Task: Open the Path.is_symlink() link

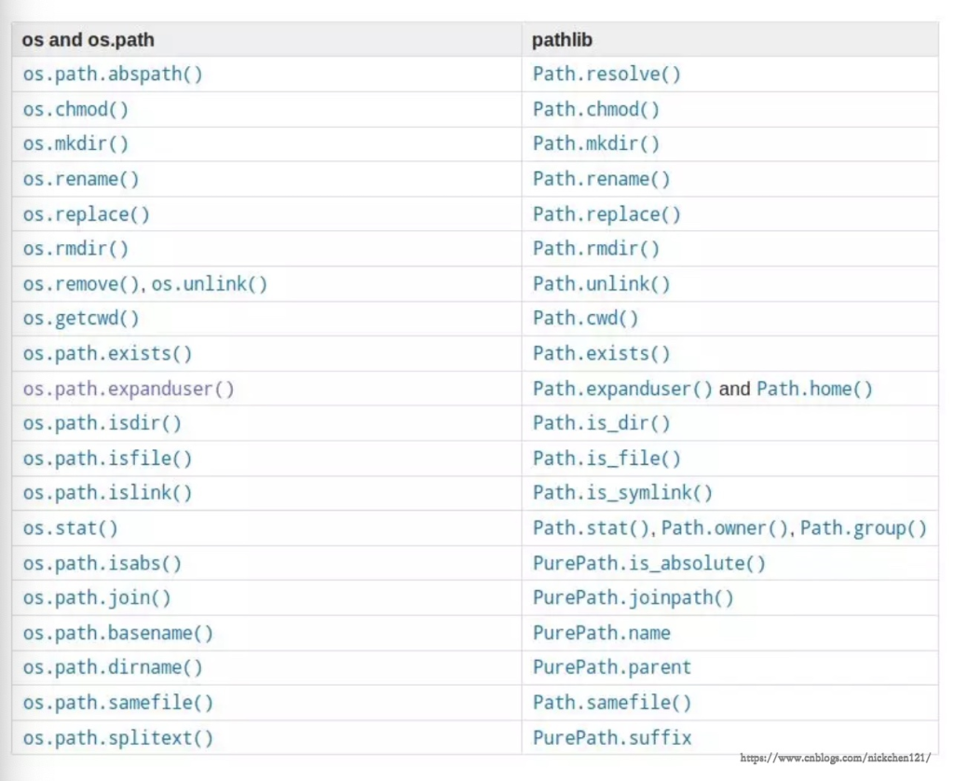Action: click(x=622, y=493)
